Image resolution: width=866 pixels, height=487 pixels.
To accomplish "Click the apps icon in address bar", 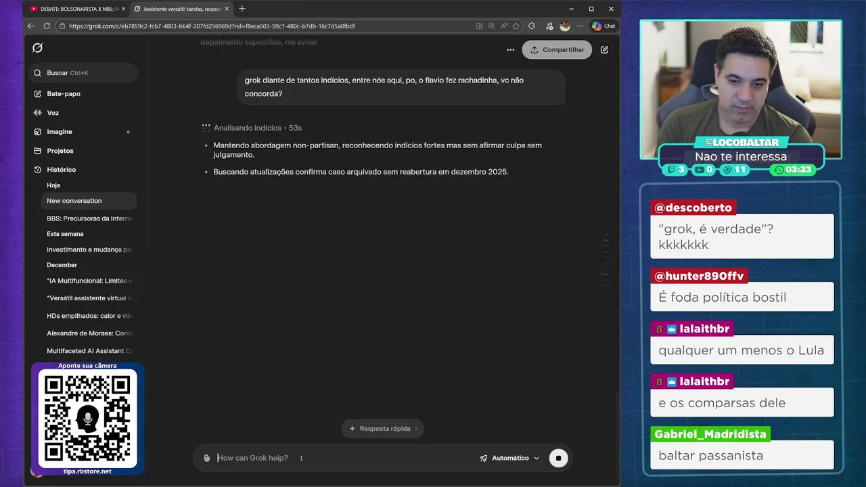I will [x=480, y=26].
